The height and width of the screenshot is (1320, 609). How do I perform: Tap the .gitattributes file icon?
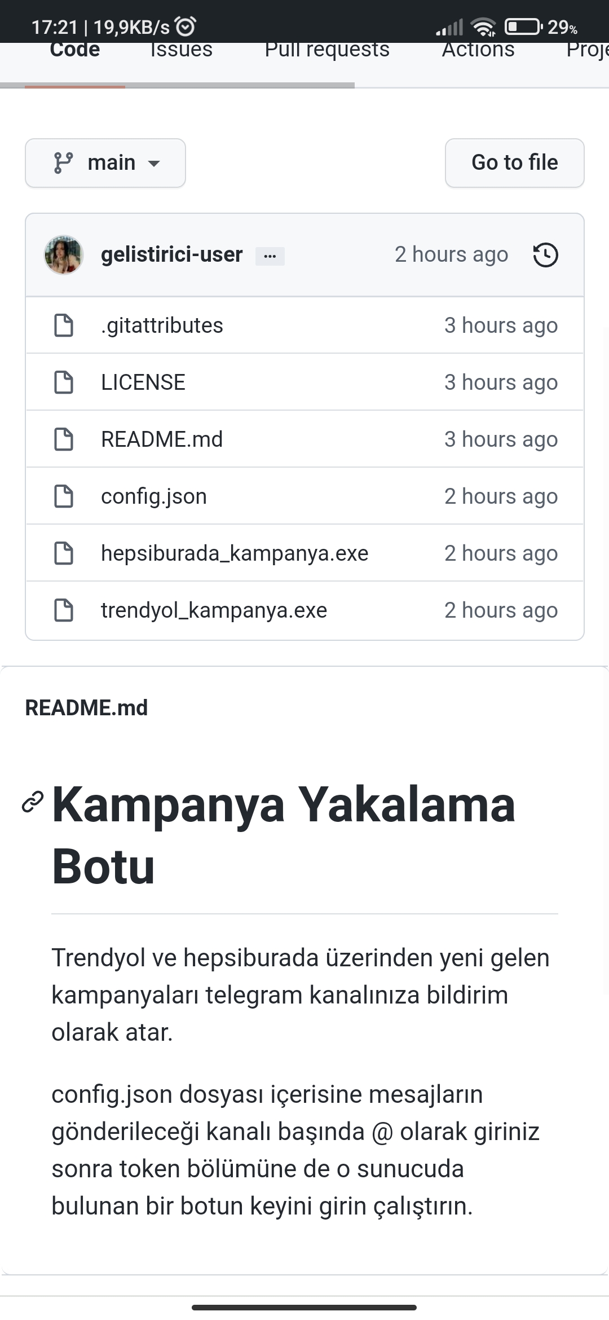(63, 325)
